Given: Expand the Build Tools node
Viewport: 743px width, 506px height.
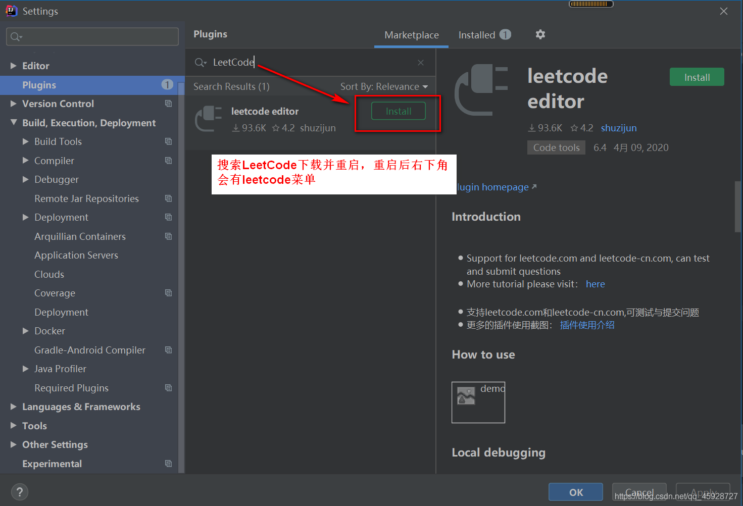Looking at the screenshot, I should pos(26,141).
